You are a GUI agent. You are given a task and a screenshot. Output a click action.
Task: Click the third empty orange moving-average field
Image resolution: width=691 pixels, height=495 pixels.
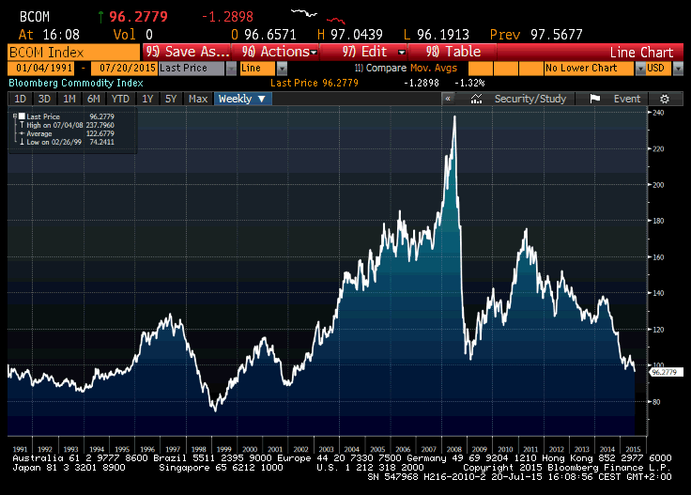pyautogui.click(x=531, y=69)
